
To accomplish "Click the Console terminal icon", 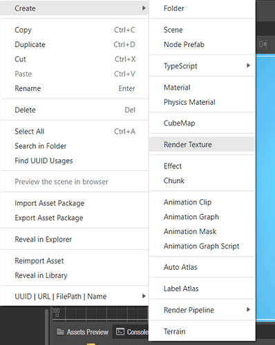I will (120, 332).
